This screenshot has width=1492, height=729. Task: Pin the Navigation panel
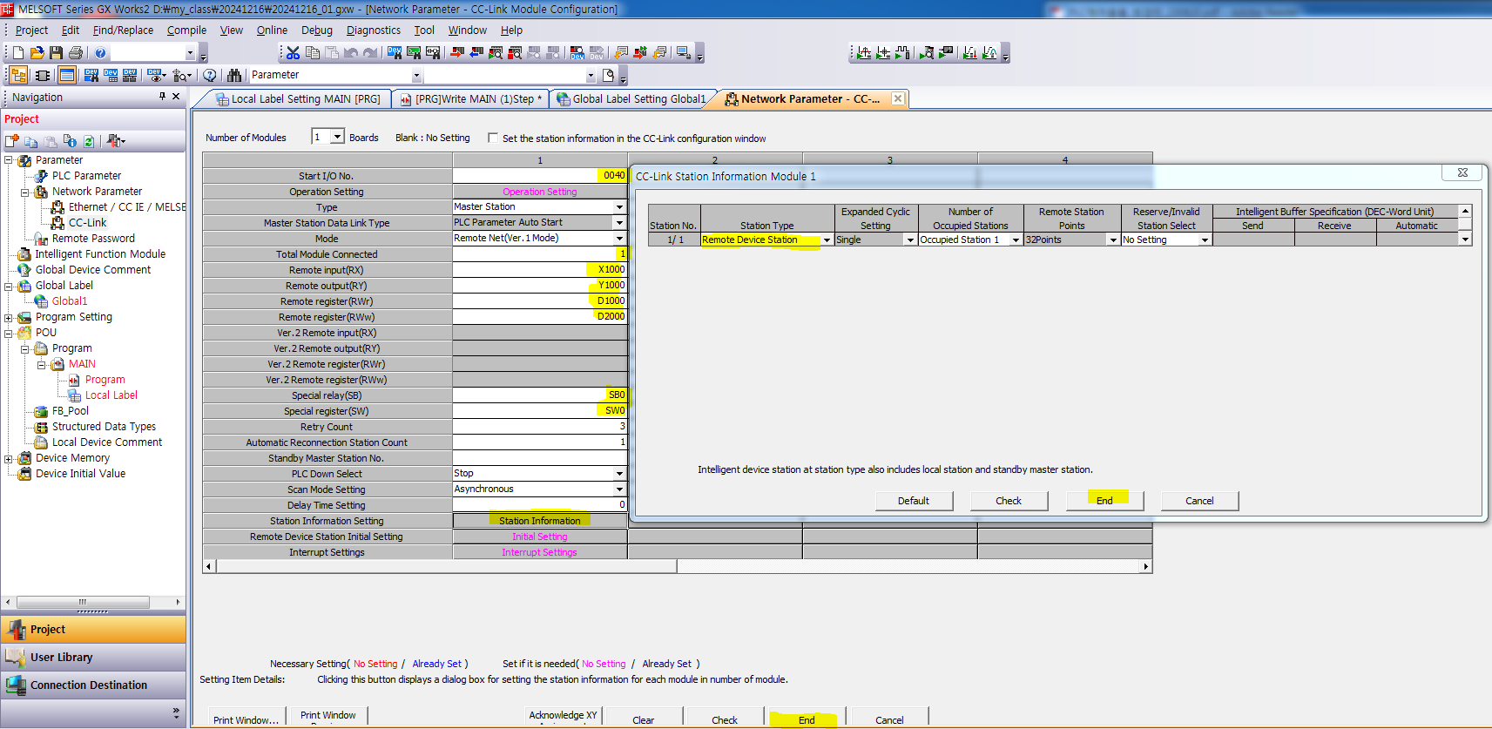click(162, 97)
